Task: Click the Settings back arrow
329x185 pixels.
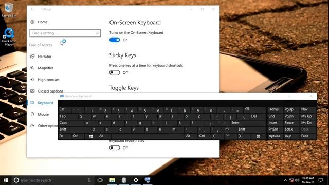Action: [x=32, y=9]
